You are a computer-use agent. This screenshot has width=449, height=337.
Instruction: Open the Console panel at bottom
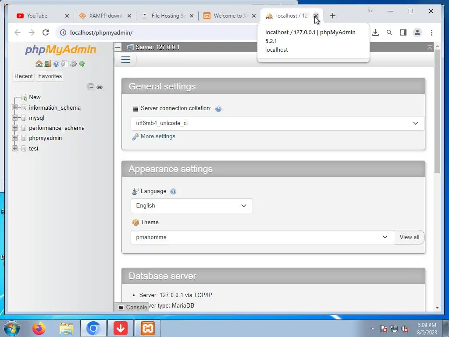click(133, 307)
